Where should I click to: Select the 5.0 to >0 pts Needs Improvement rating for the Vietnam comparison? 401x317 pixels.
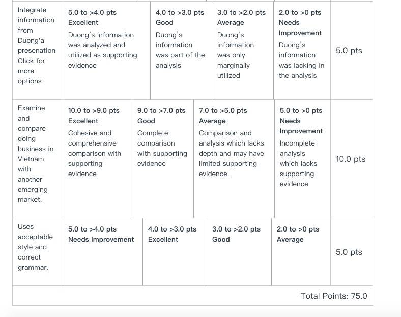(x=303, y=159)
